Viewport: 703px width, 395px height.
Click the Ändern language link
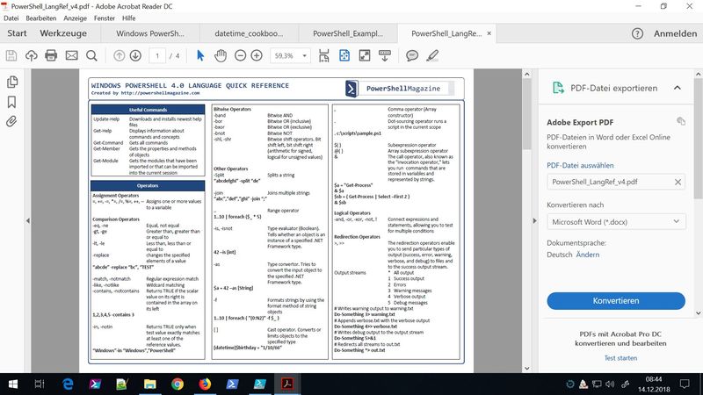[x=587, y=255]
